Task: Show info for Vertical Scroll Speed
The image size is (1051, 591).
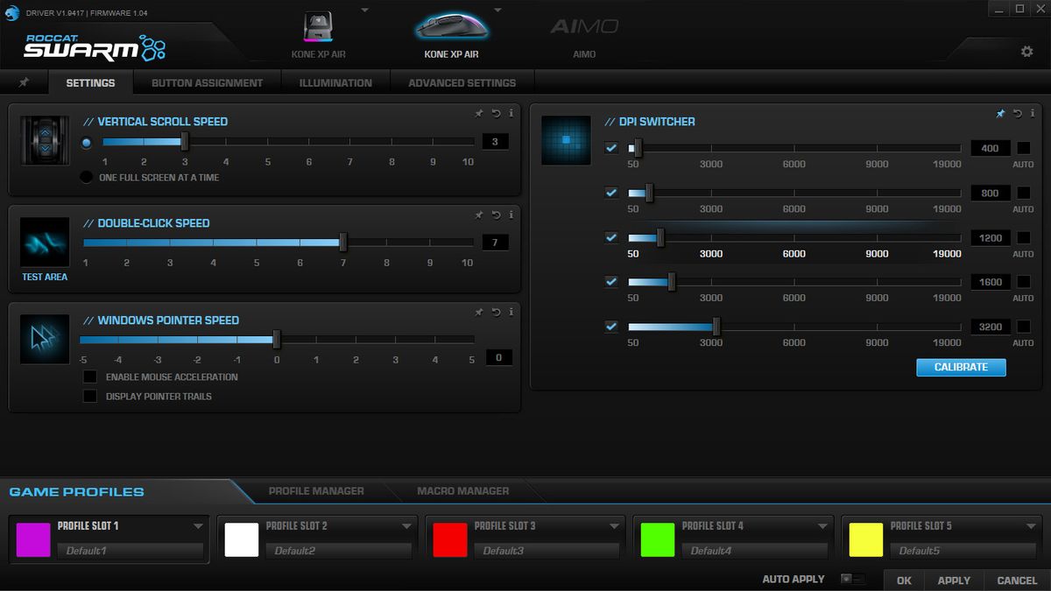Action: (x=511, y=113)
